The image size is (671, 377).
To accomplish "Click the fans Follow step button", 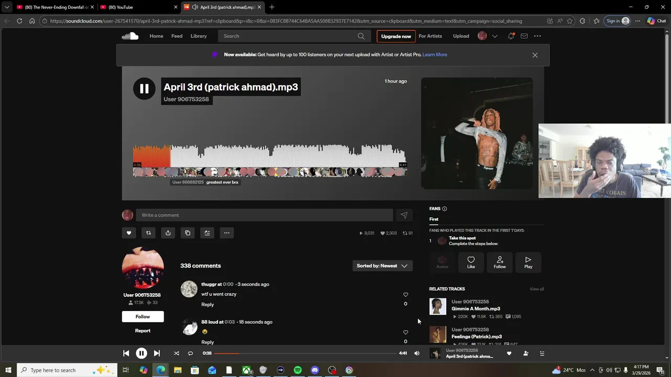I will (500, 262).
